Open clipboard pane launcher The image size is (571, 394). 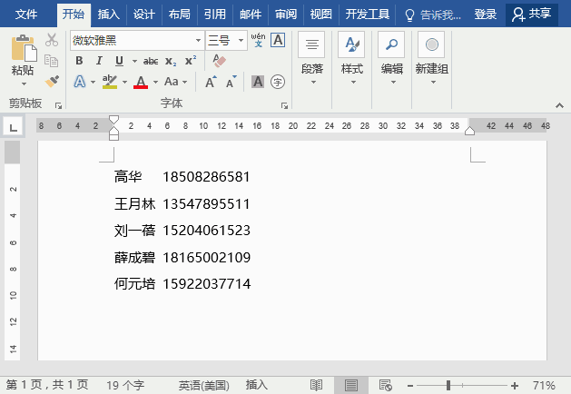58,105
